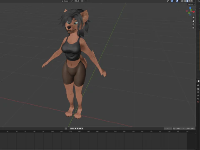Toggle viewport gizmos display
Viewport: 200px width, 150px height.
pyautogui.click(x=172, y=1)
